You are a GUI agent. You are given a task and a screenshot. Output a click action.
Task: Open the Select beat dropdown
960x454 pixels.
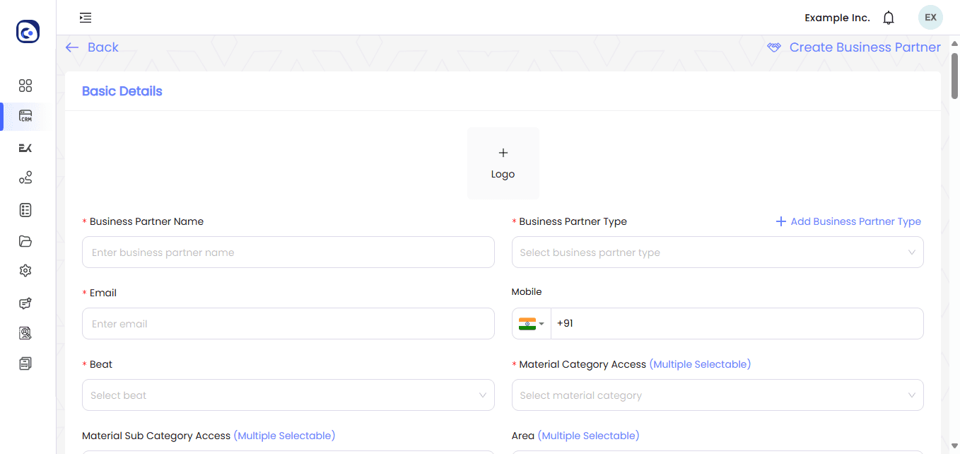(x=288, y=395)
